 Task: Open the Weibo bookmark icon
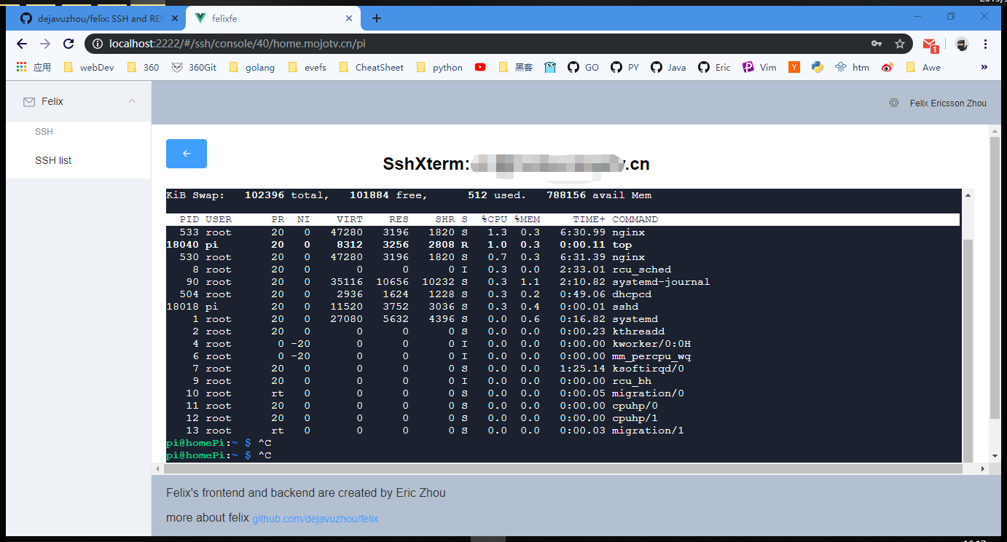[888, 67]
